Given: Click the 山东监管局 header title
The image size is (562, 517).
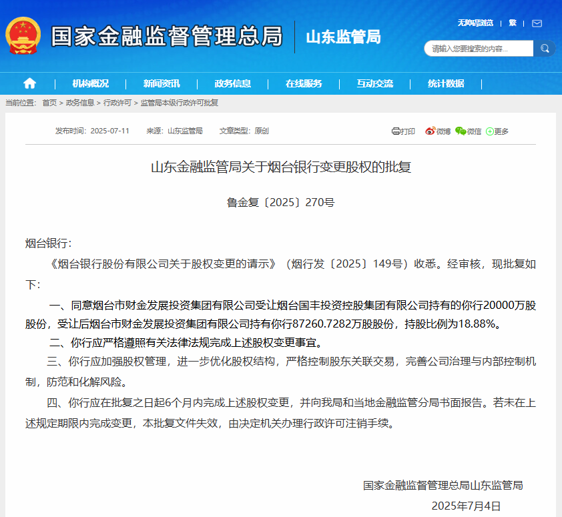Looking at the screenshot, I should tap(343, 37).
